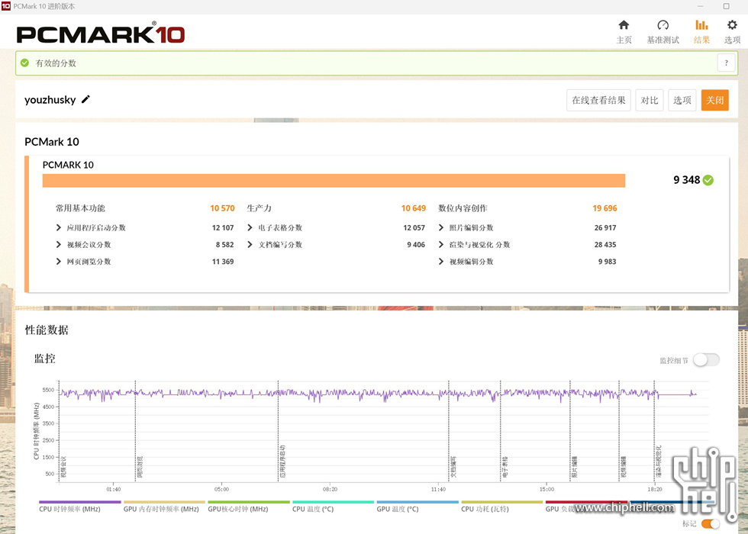Click the overall score 9 348
This screenshot has width=748, height=534.
point(686,180)
